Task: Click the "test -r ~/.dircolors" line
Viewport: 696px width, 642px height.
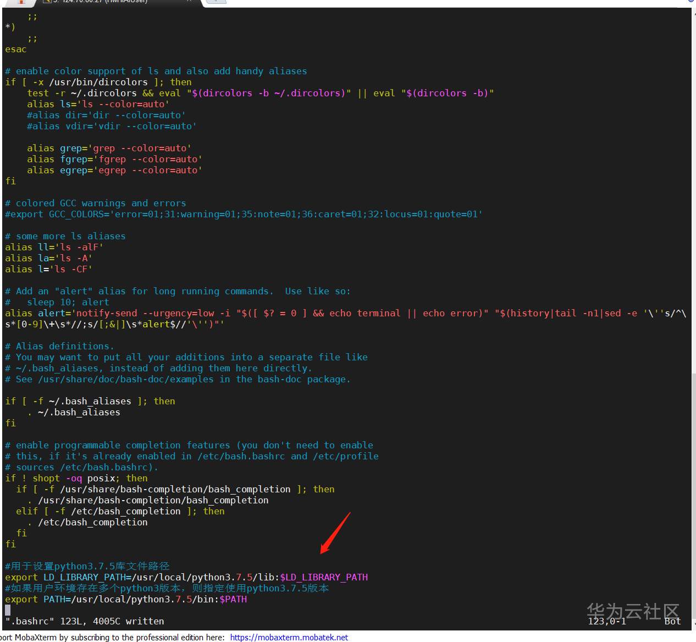Action: 261,93
